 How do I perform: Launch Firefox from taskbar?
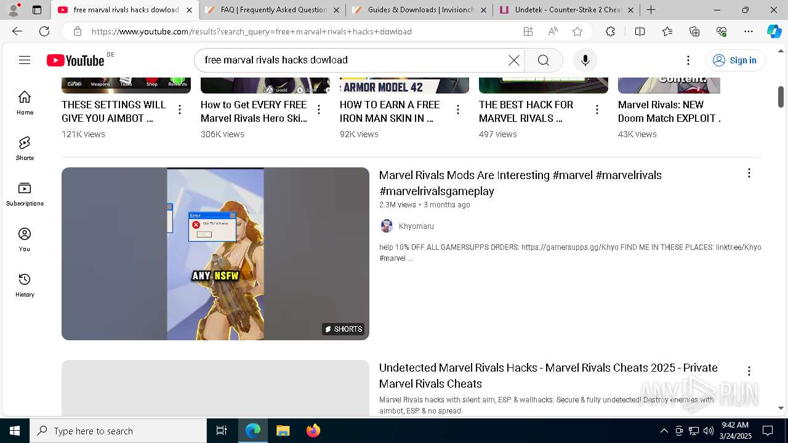(x=313, y=431)
